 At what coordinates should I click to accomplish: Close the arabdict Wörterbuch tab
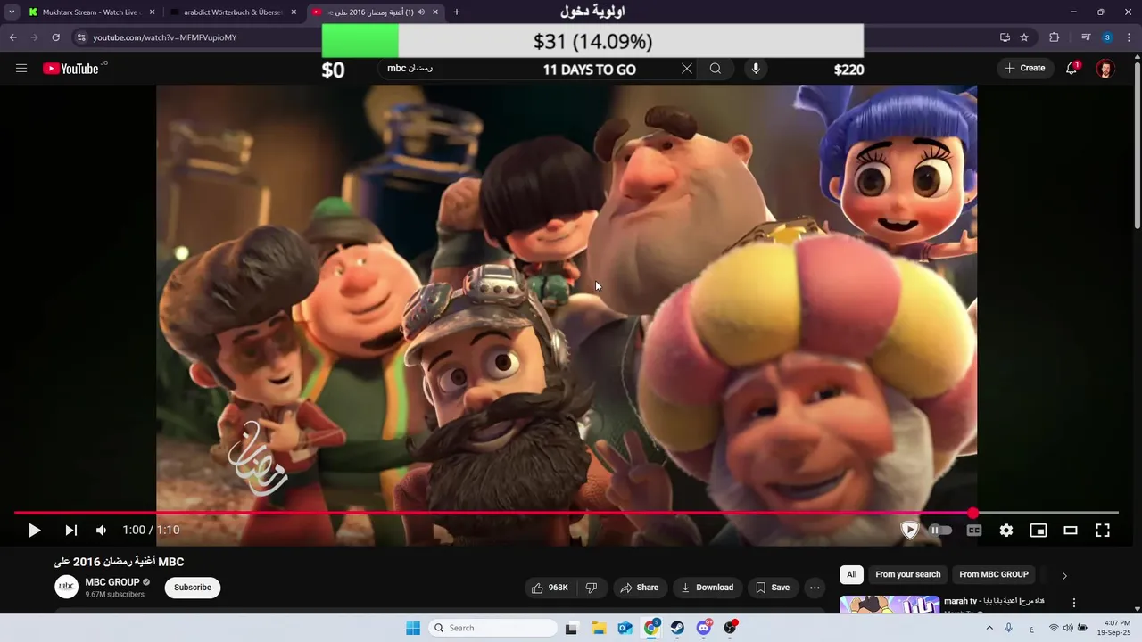click(x=294, y=12)
